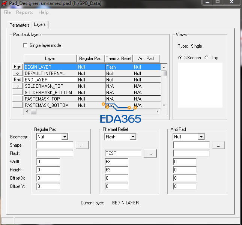242x225 pixels.
Task: Click the Thermal Relief Height field 63
Action: point(117,170)
